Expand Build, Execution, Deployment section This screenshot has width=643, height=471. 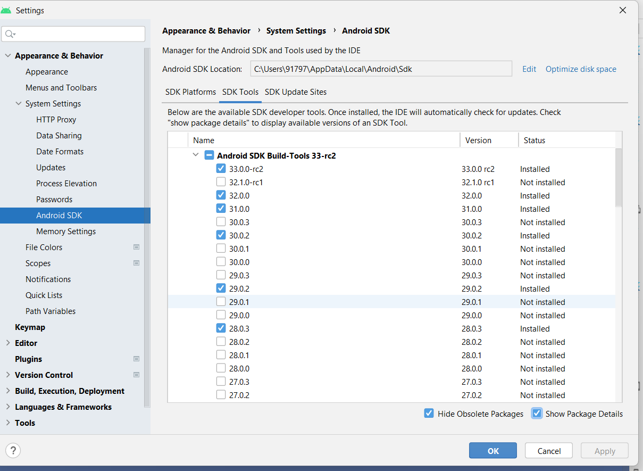click(7, 391)
